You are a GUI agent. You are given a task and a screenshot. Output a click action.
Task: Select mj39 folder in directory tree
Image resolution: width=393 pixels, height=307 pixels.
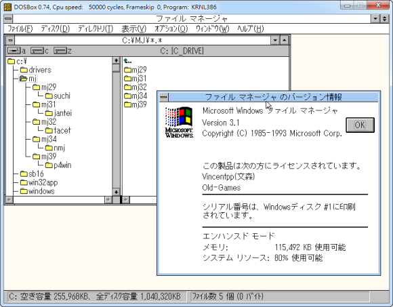click(x=45, y=157)
